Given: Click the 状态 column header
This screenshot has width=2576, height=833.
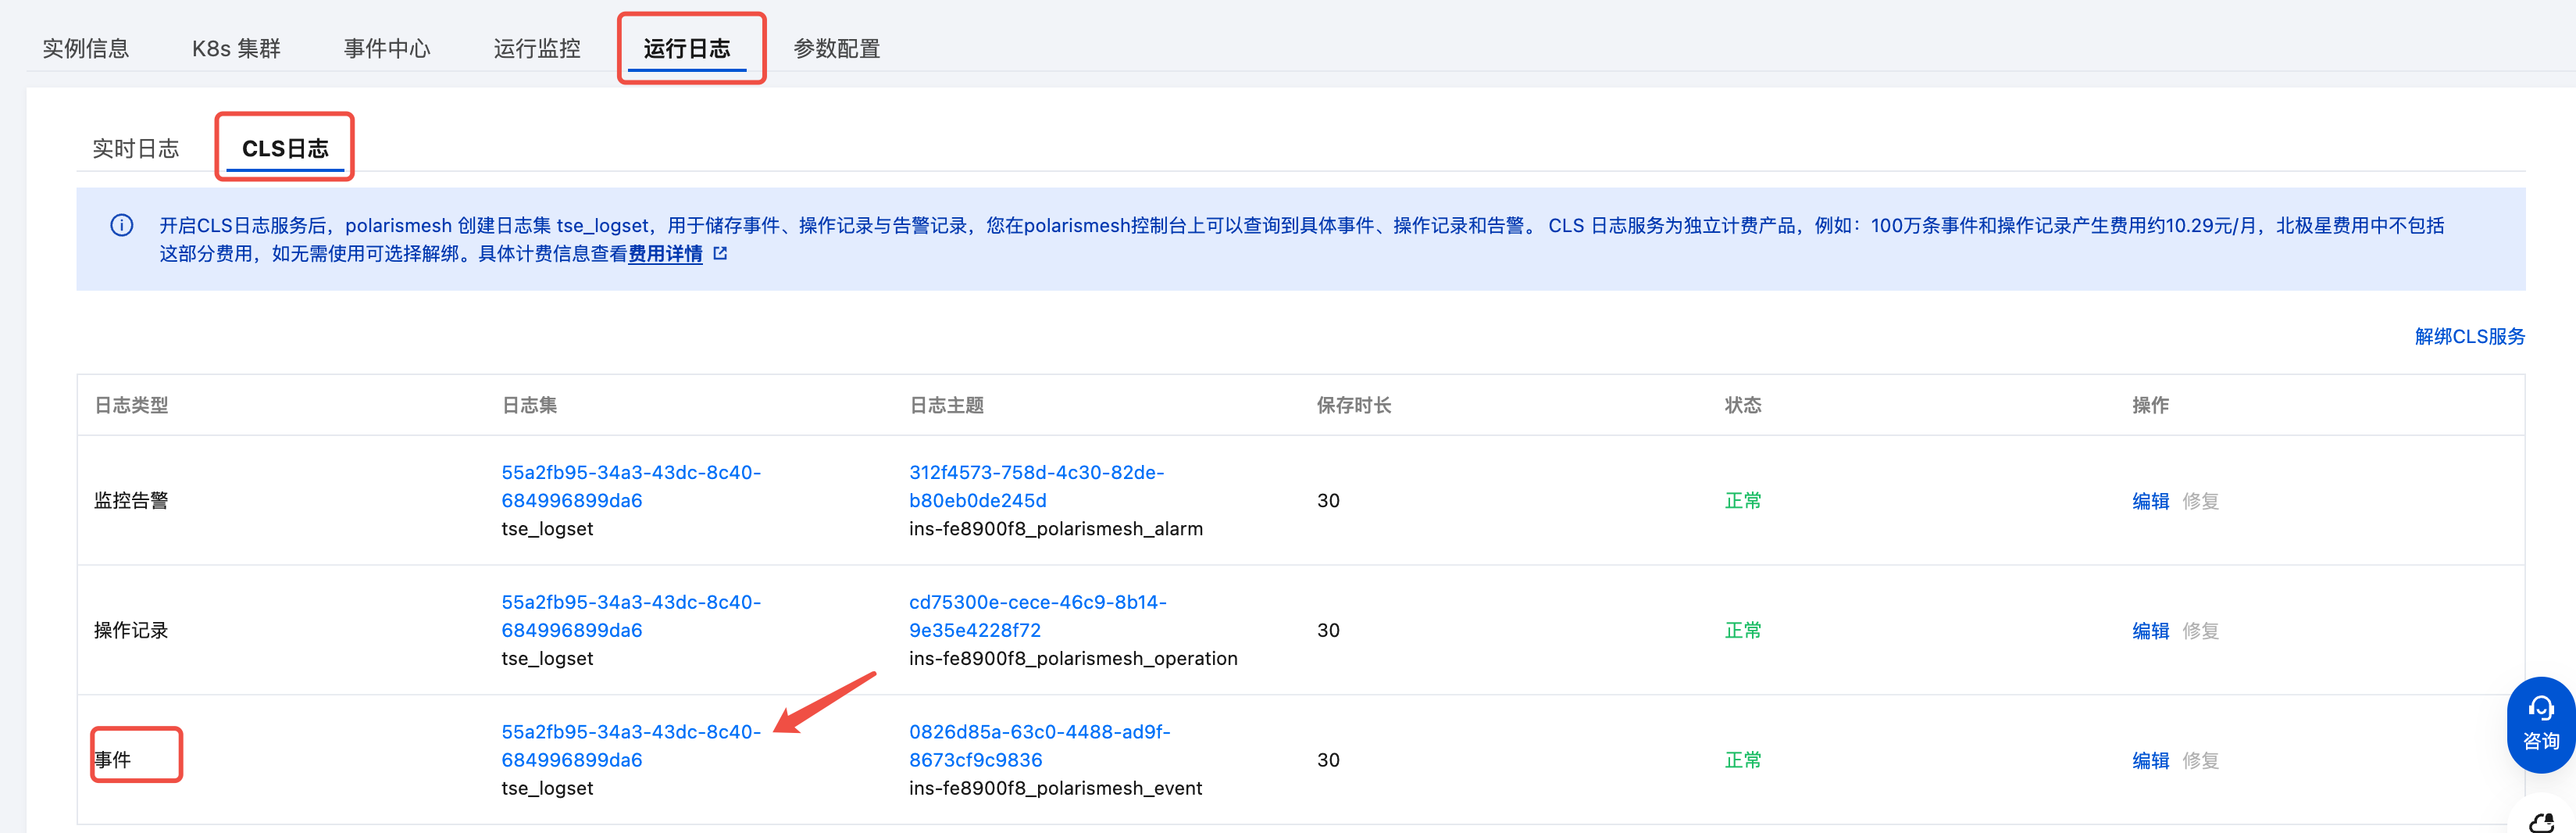Looking at the screenshot, I should (1743, 405).
